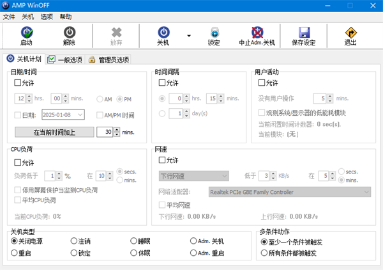Toggle the 平均网速 checkbox

tap(162, 205)
